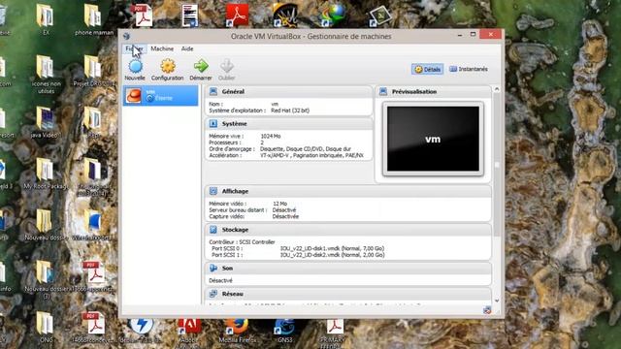Select the lightning bolt Daemon Tools desktop icon

pos(142,331)
